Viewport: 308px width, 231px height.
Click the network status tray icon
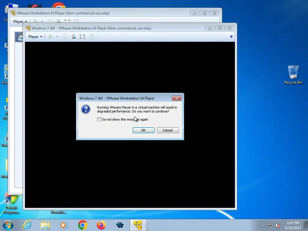(270, 225)
